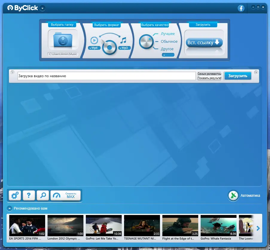Screen dimensions: 270x250
Task: Click 'Показать результат' below the sort option
Action: pyautogui.click(x=209, y=78)
